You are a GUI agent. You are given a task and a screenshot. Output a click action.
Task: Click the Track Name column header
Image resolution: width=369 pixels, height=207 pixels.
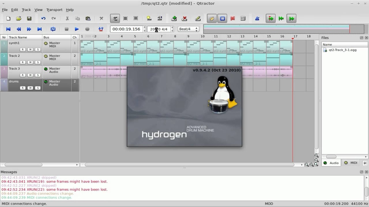25,37
